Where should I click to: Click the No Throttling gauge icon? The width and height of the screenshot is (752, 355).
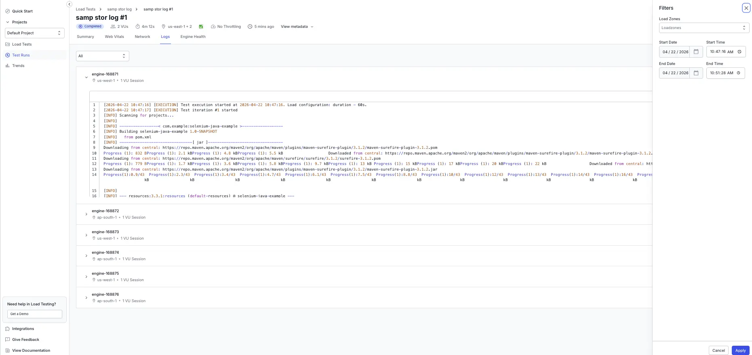(213, 27)
